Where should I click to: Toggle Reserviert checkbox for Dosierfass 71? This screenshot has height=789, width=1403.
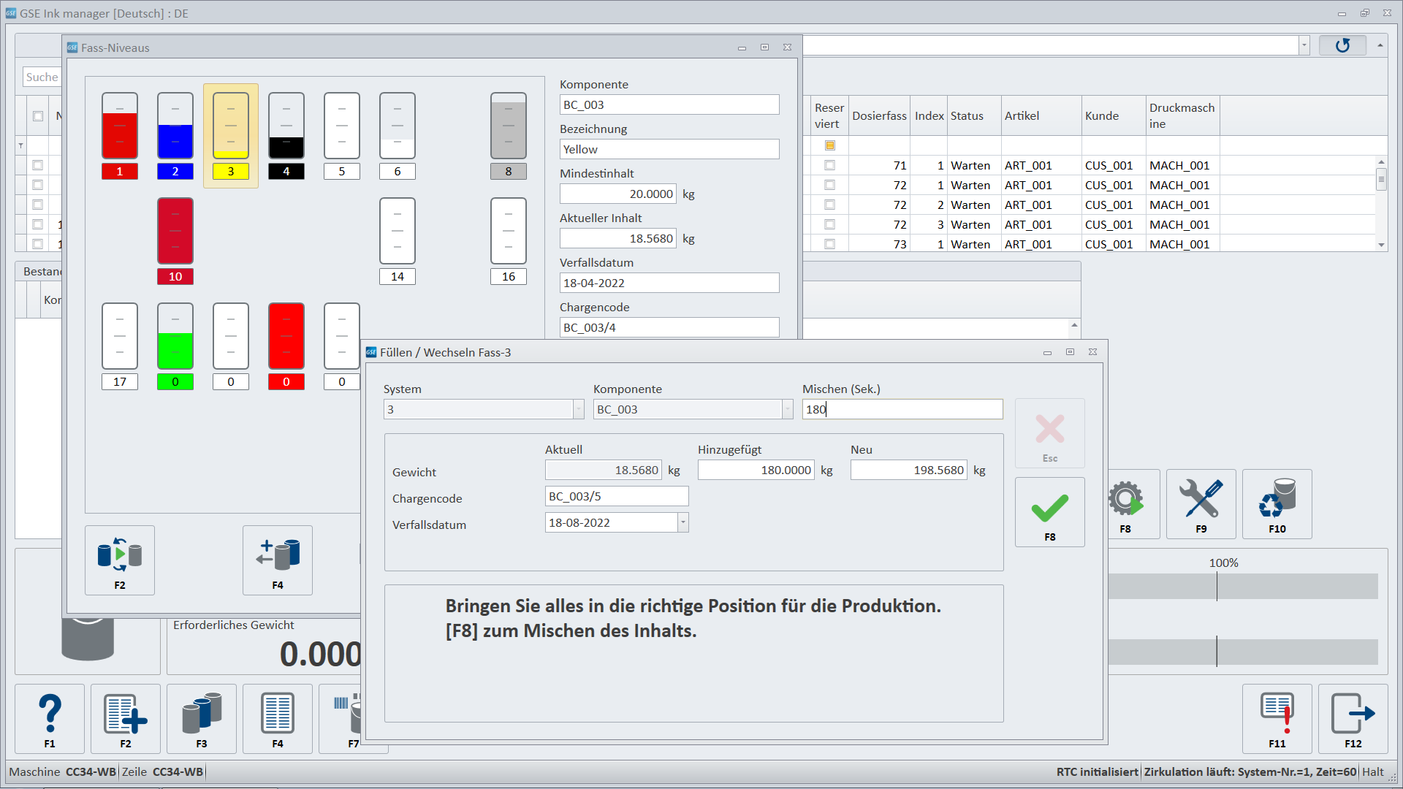[829, 166]
